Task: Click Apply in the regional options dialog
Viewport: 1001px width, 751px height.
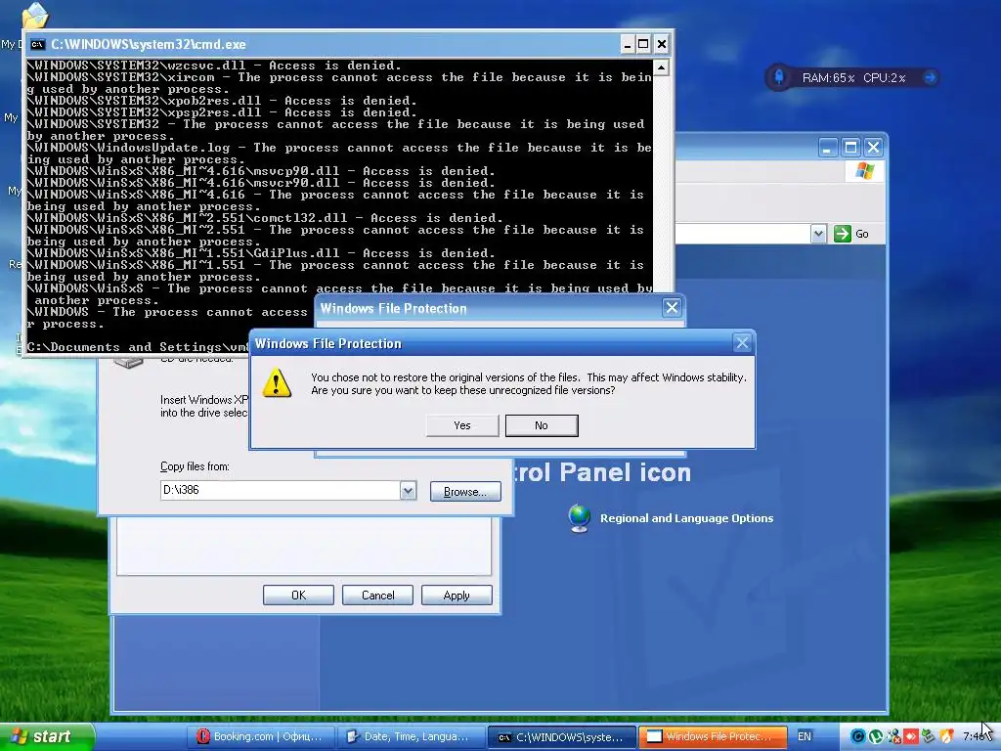Action: [x=457, y=596]
